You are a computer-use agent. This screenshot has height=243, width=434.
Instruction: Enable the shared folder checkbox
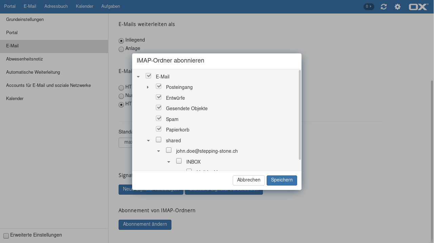[x=159, y=140]
